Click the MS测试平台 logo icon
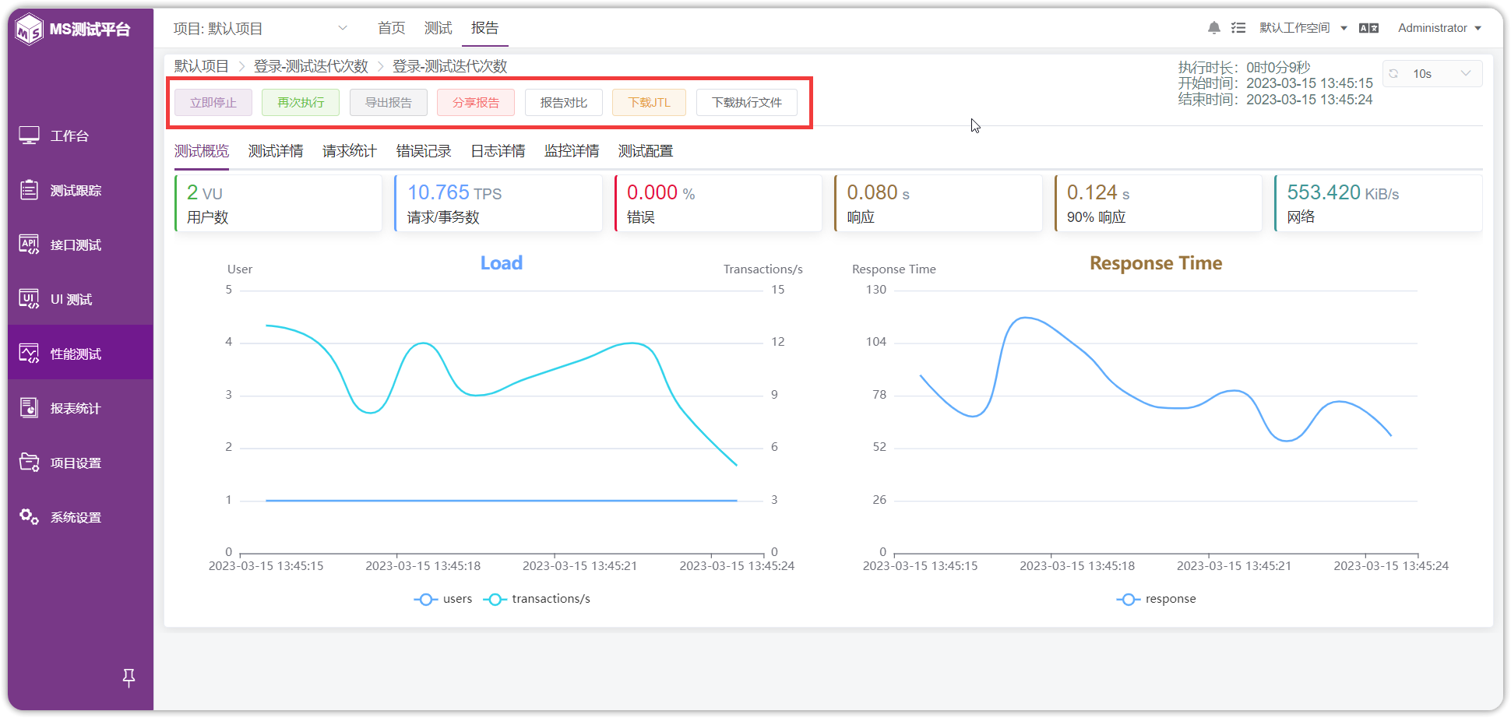This screenshot has width=1511, height=718. coord(30,30)
